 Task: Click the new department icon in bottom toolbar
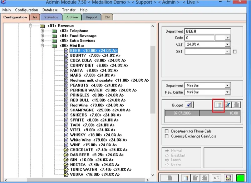(x=186, y=178)
